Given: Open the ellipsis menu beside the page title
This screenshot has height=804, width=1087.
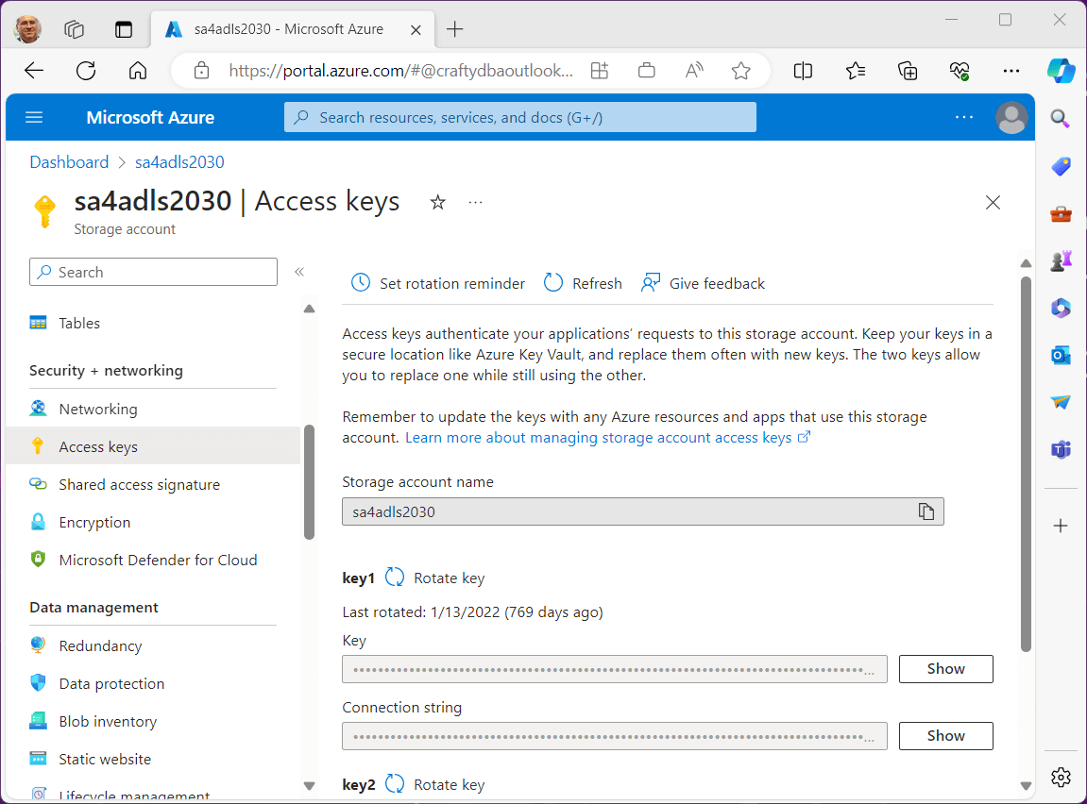Looking at the screenshot, I should [475, 202].
